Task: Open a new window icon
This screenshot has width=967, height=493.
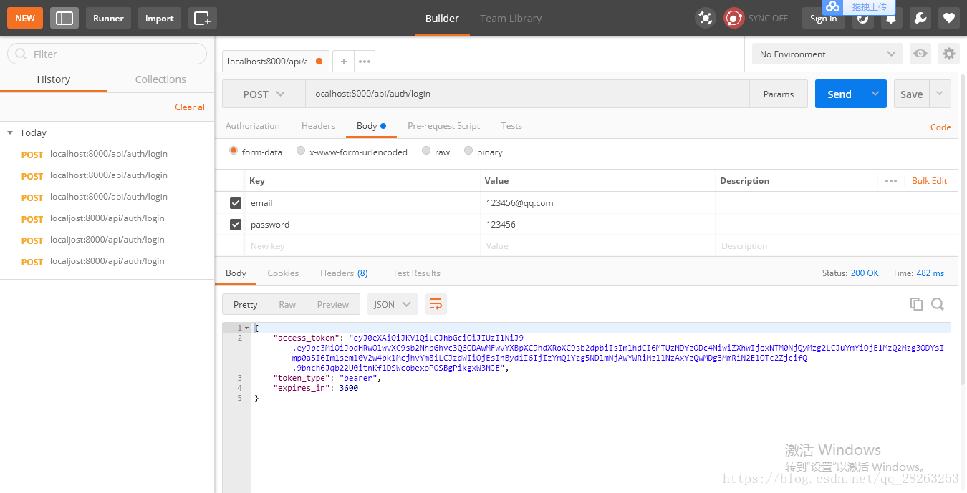Action: point(203,18)
